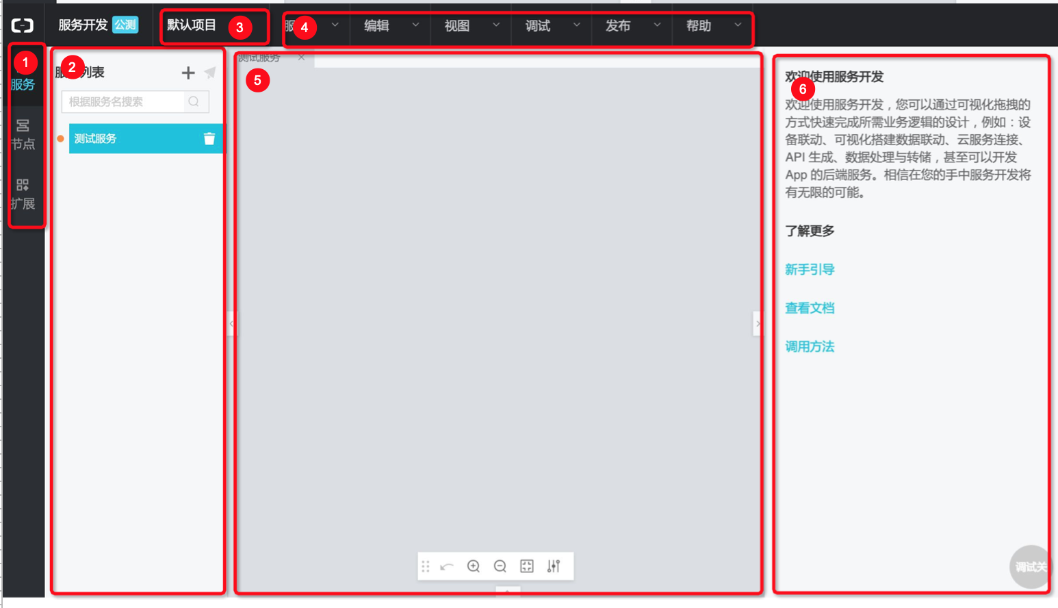Open the 新手引导 link

[x=810, y=270]
